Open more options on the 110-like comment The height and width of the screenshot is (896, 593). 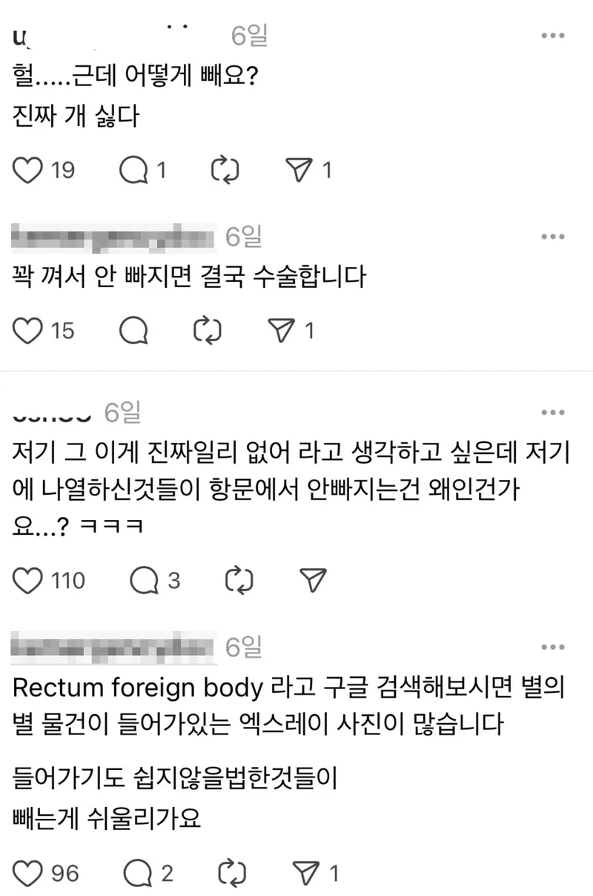[554, 413]
